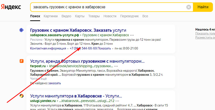Open the result 'Услуги манипулятора в Хабаровске'
215x110 pixels.
coord(76,96)
